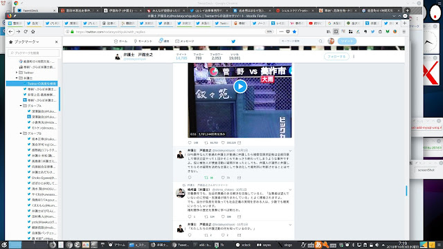Open the Shoko Egawa bookmark
The width and height of the screenshot is (443, 249).
coord(42,178)
